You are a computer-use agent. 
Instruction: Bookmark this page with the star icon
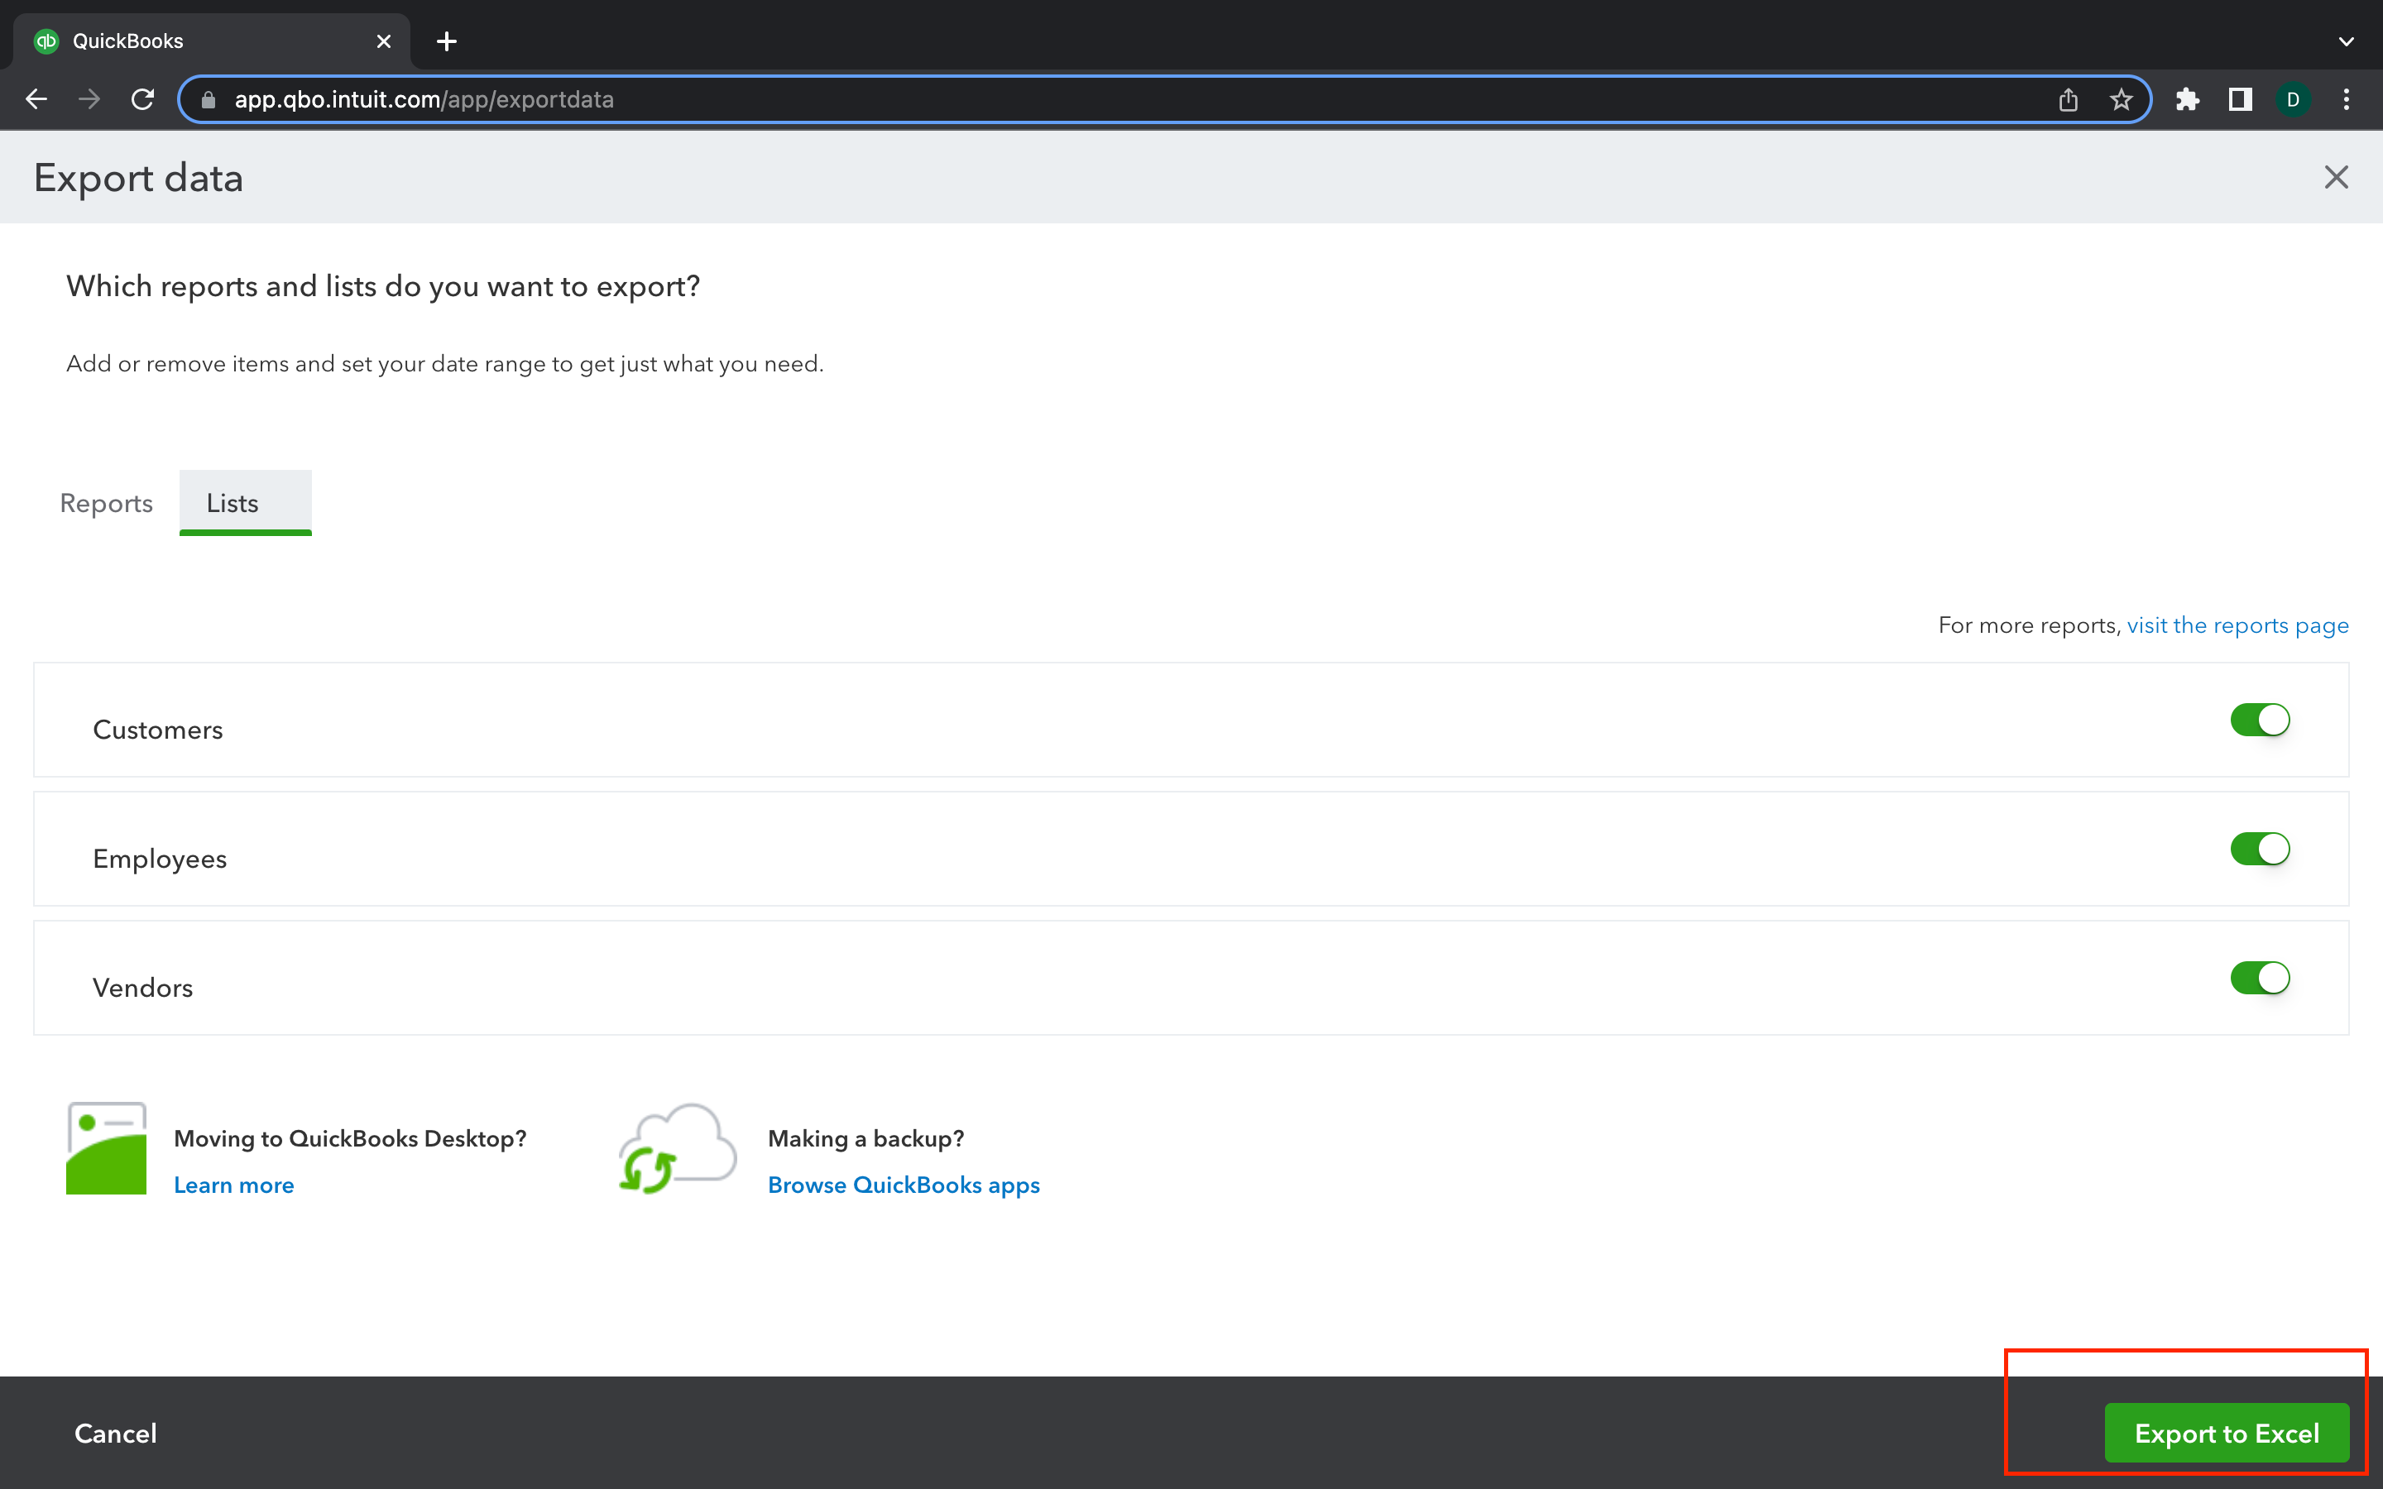pyautogui.click(x=2121, y=99)
